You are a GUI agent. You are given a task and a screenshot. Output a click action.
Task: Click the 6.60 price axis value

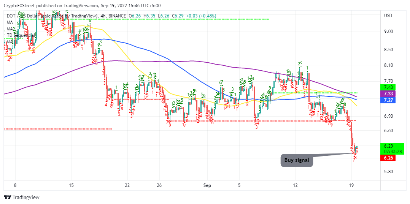[x=388, y=131]
